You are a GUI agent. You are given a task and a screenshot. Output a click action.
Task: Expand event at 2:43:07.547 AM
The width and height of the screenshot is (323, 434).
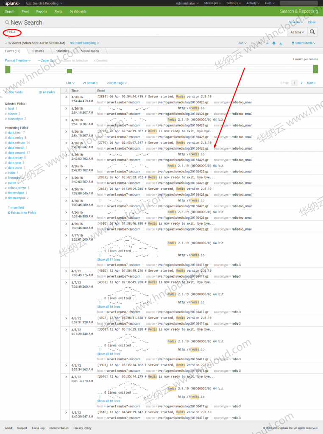(x=66, y=143)
